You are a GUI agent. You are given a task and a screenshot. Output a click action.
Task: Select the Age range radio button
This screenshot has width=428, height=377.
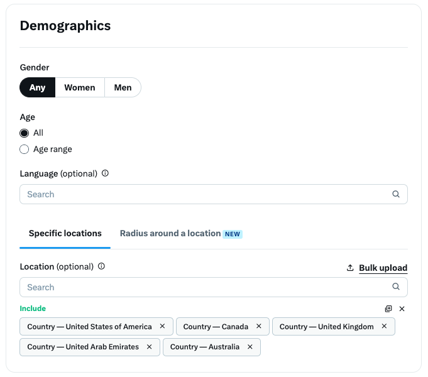pyautogui.click(x=25, y=150)
